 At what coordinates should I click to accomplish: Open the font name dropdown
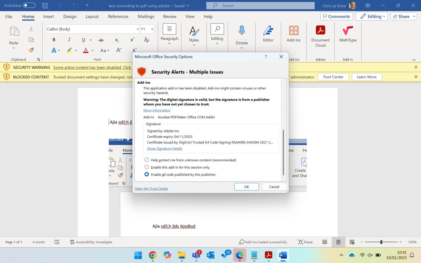tap(137, 29)
